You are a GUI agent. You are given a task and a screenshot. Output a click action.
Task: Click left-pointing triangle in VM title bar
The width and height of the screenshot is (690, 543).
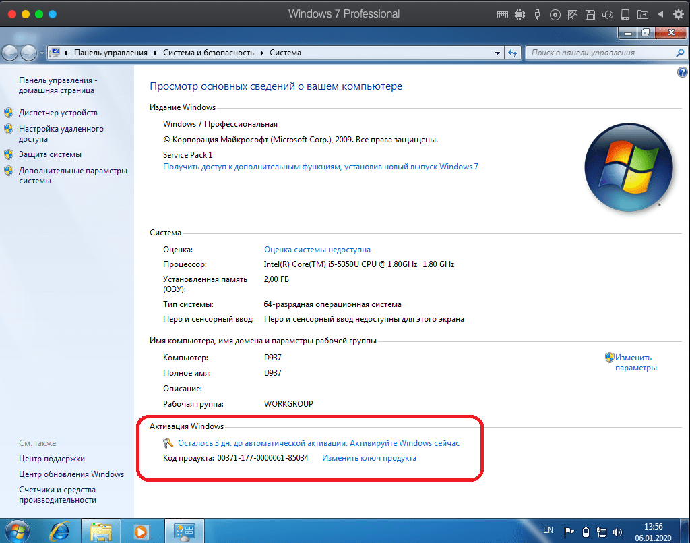coord(660,14)
